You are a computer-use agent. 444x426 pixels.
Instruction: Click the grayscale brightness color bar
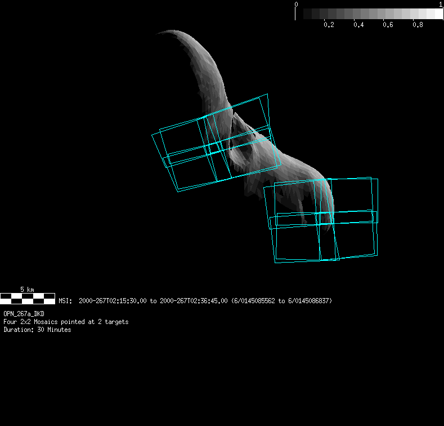tap(369, 14)
